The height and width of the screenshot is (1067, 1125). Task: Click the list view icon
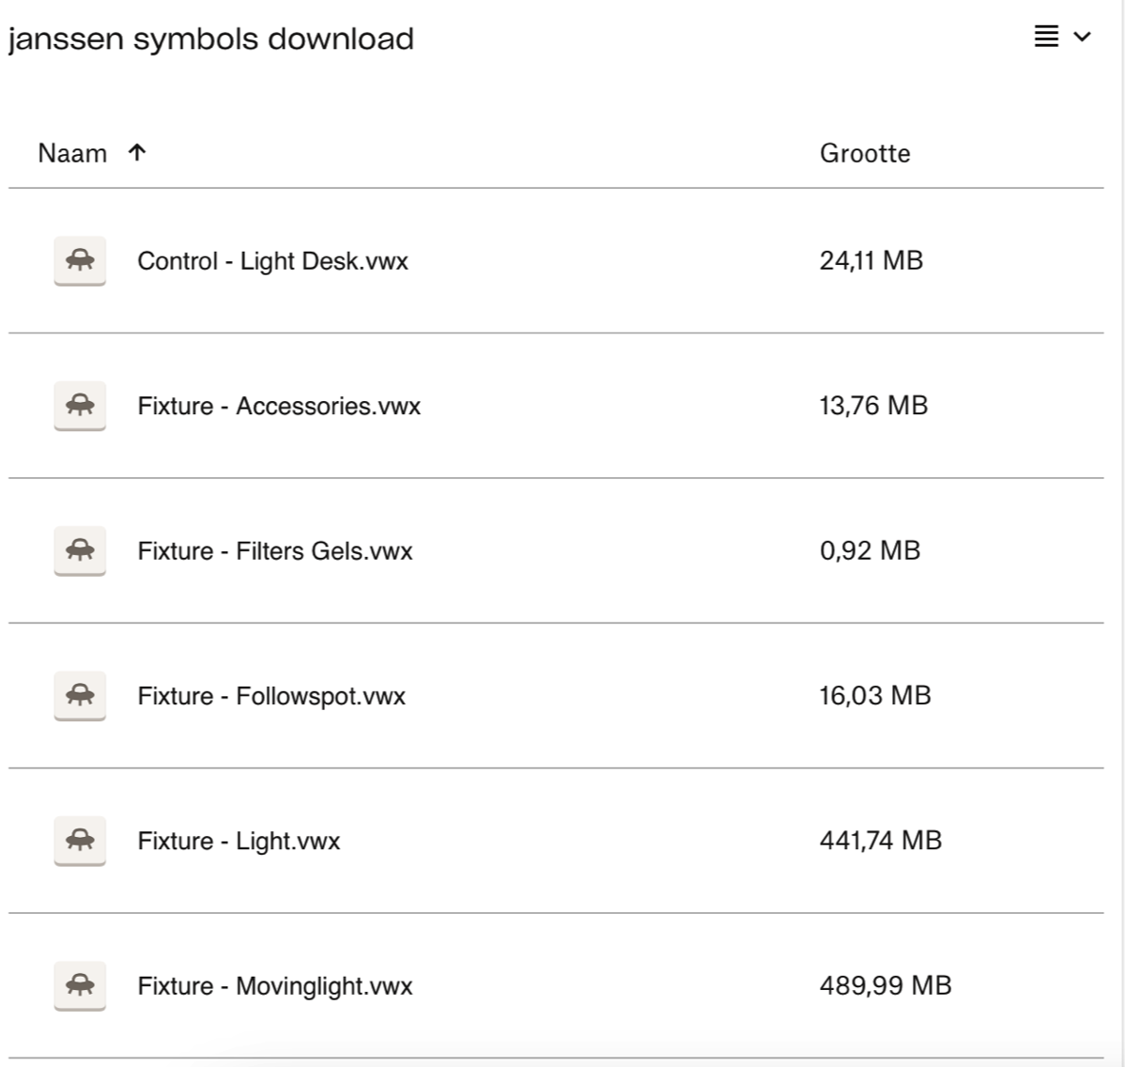pyautogui.click(x=1046, y=37)
